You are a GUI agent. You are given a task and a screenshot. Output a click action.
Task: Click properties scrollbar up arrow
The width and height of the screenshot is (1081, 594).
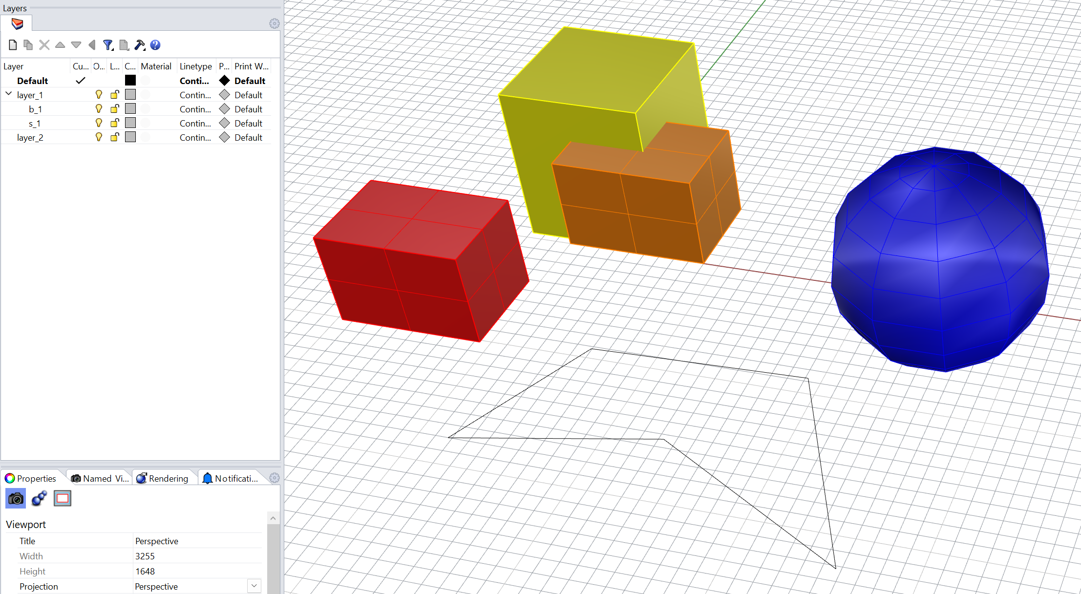(x=273, y=518)
